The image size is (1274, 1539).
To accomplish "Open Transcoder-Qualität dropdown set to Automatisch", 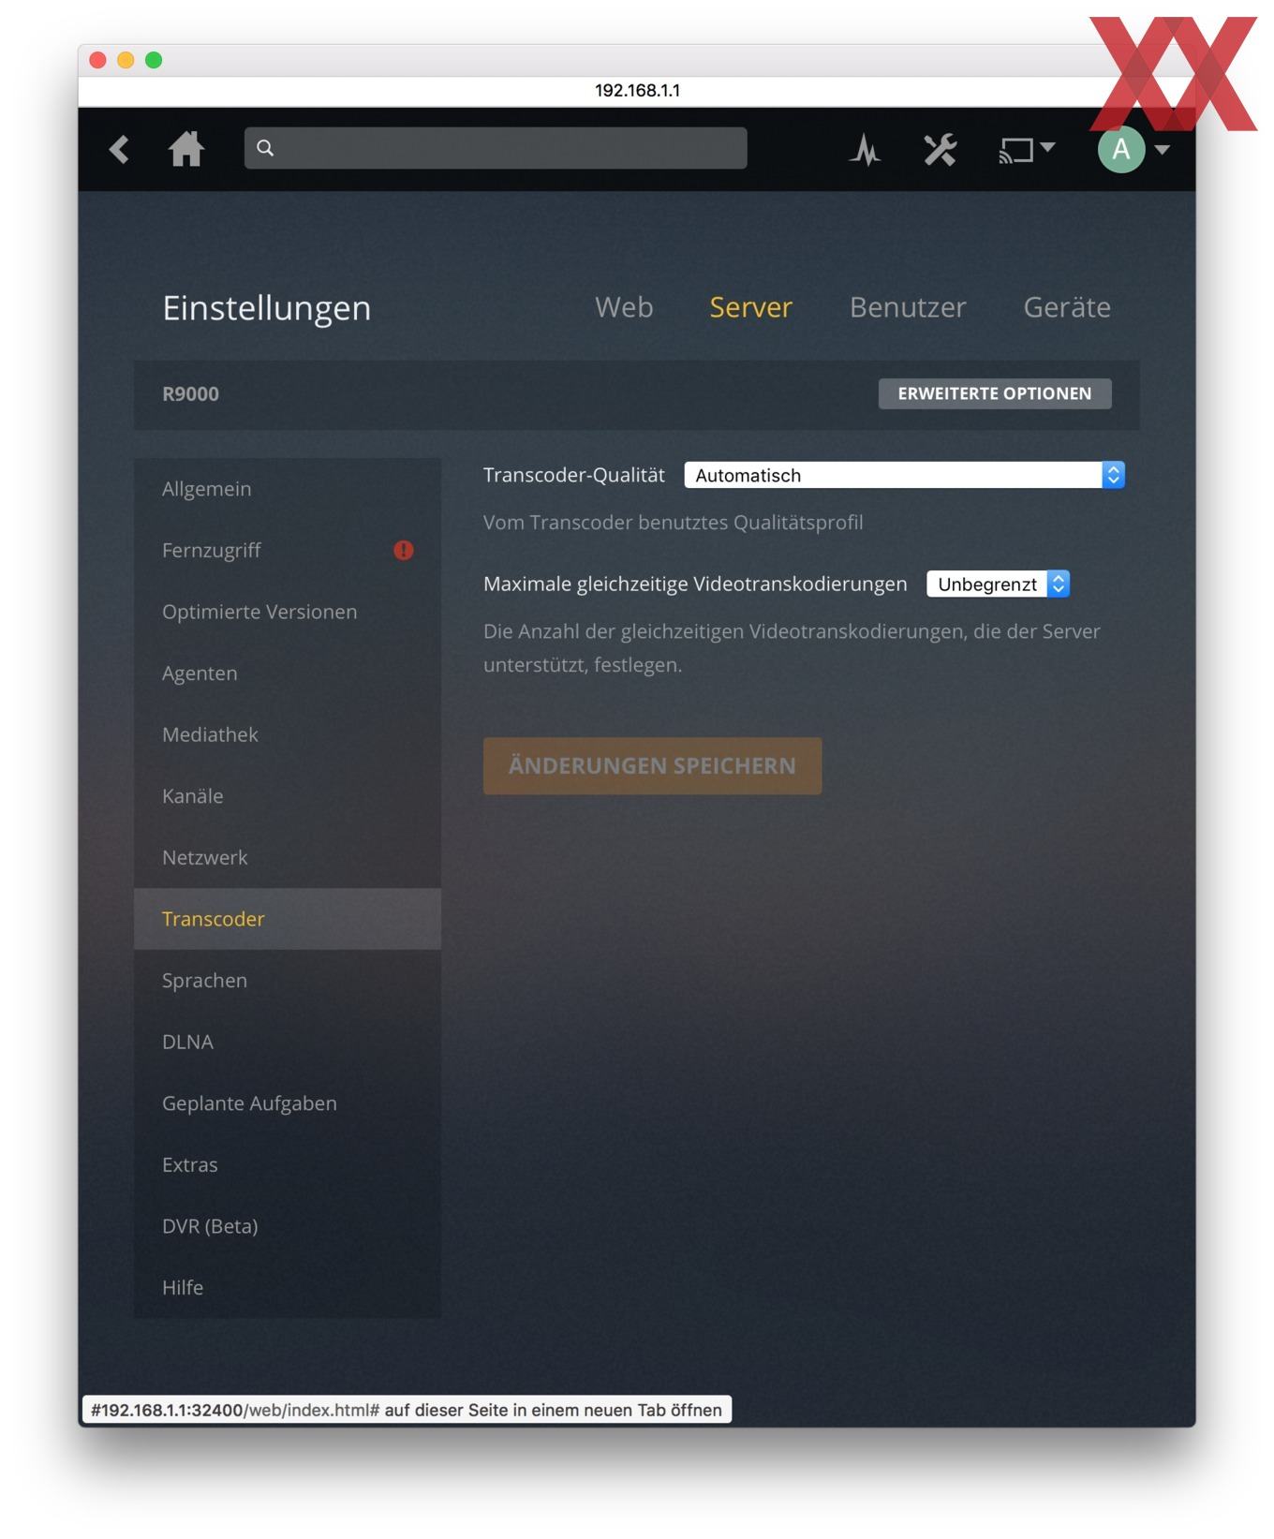I will (904, 475).
